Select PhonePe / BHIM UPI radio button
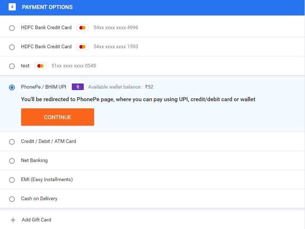This screenshot has width=305, height=229. 12,87
